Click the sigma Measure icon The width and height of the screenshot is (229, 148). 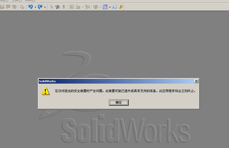coord(78,7)
